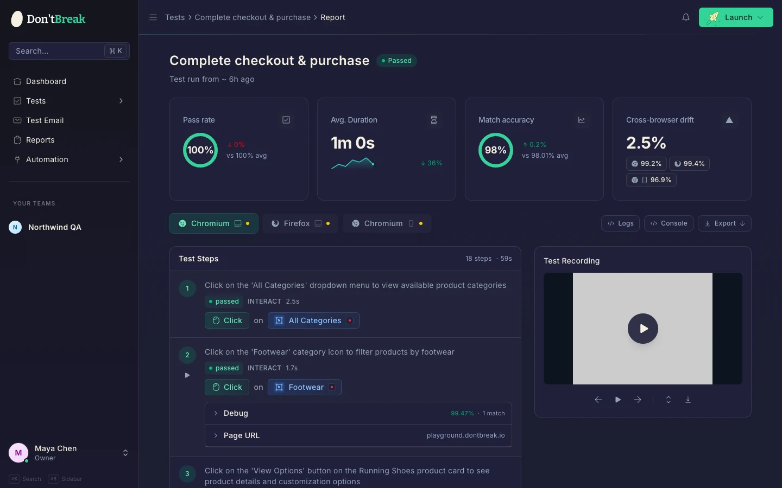The height and width of the screenshot is (488, 782).
Task: Select the Chromium desktop tab
Action: [213, 223]
